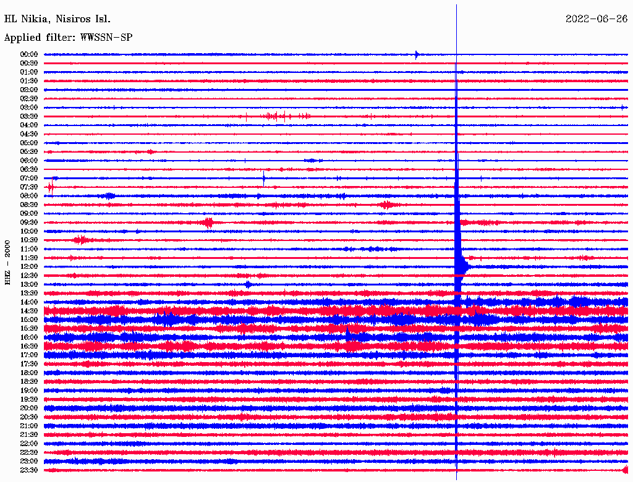
Task: Select the 'Applied filter: WWSSN-SP' text
Action: [x=68, y=38]
